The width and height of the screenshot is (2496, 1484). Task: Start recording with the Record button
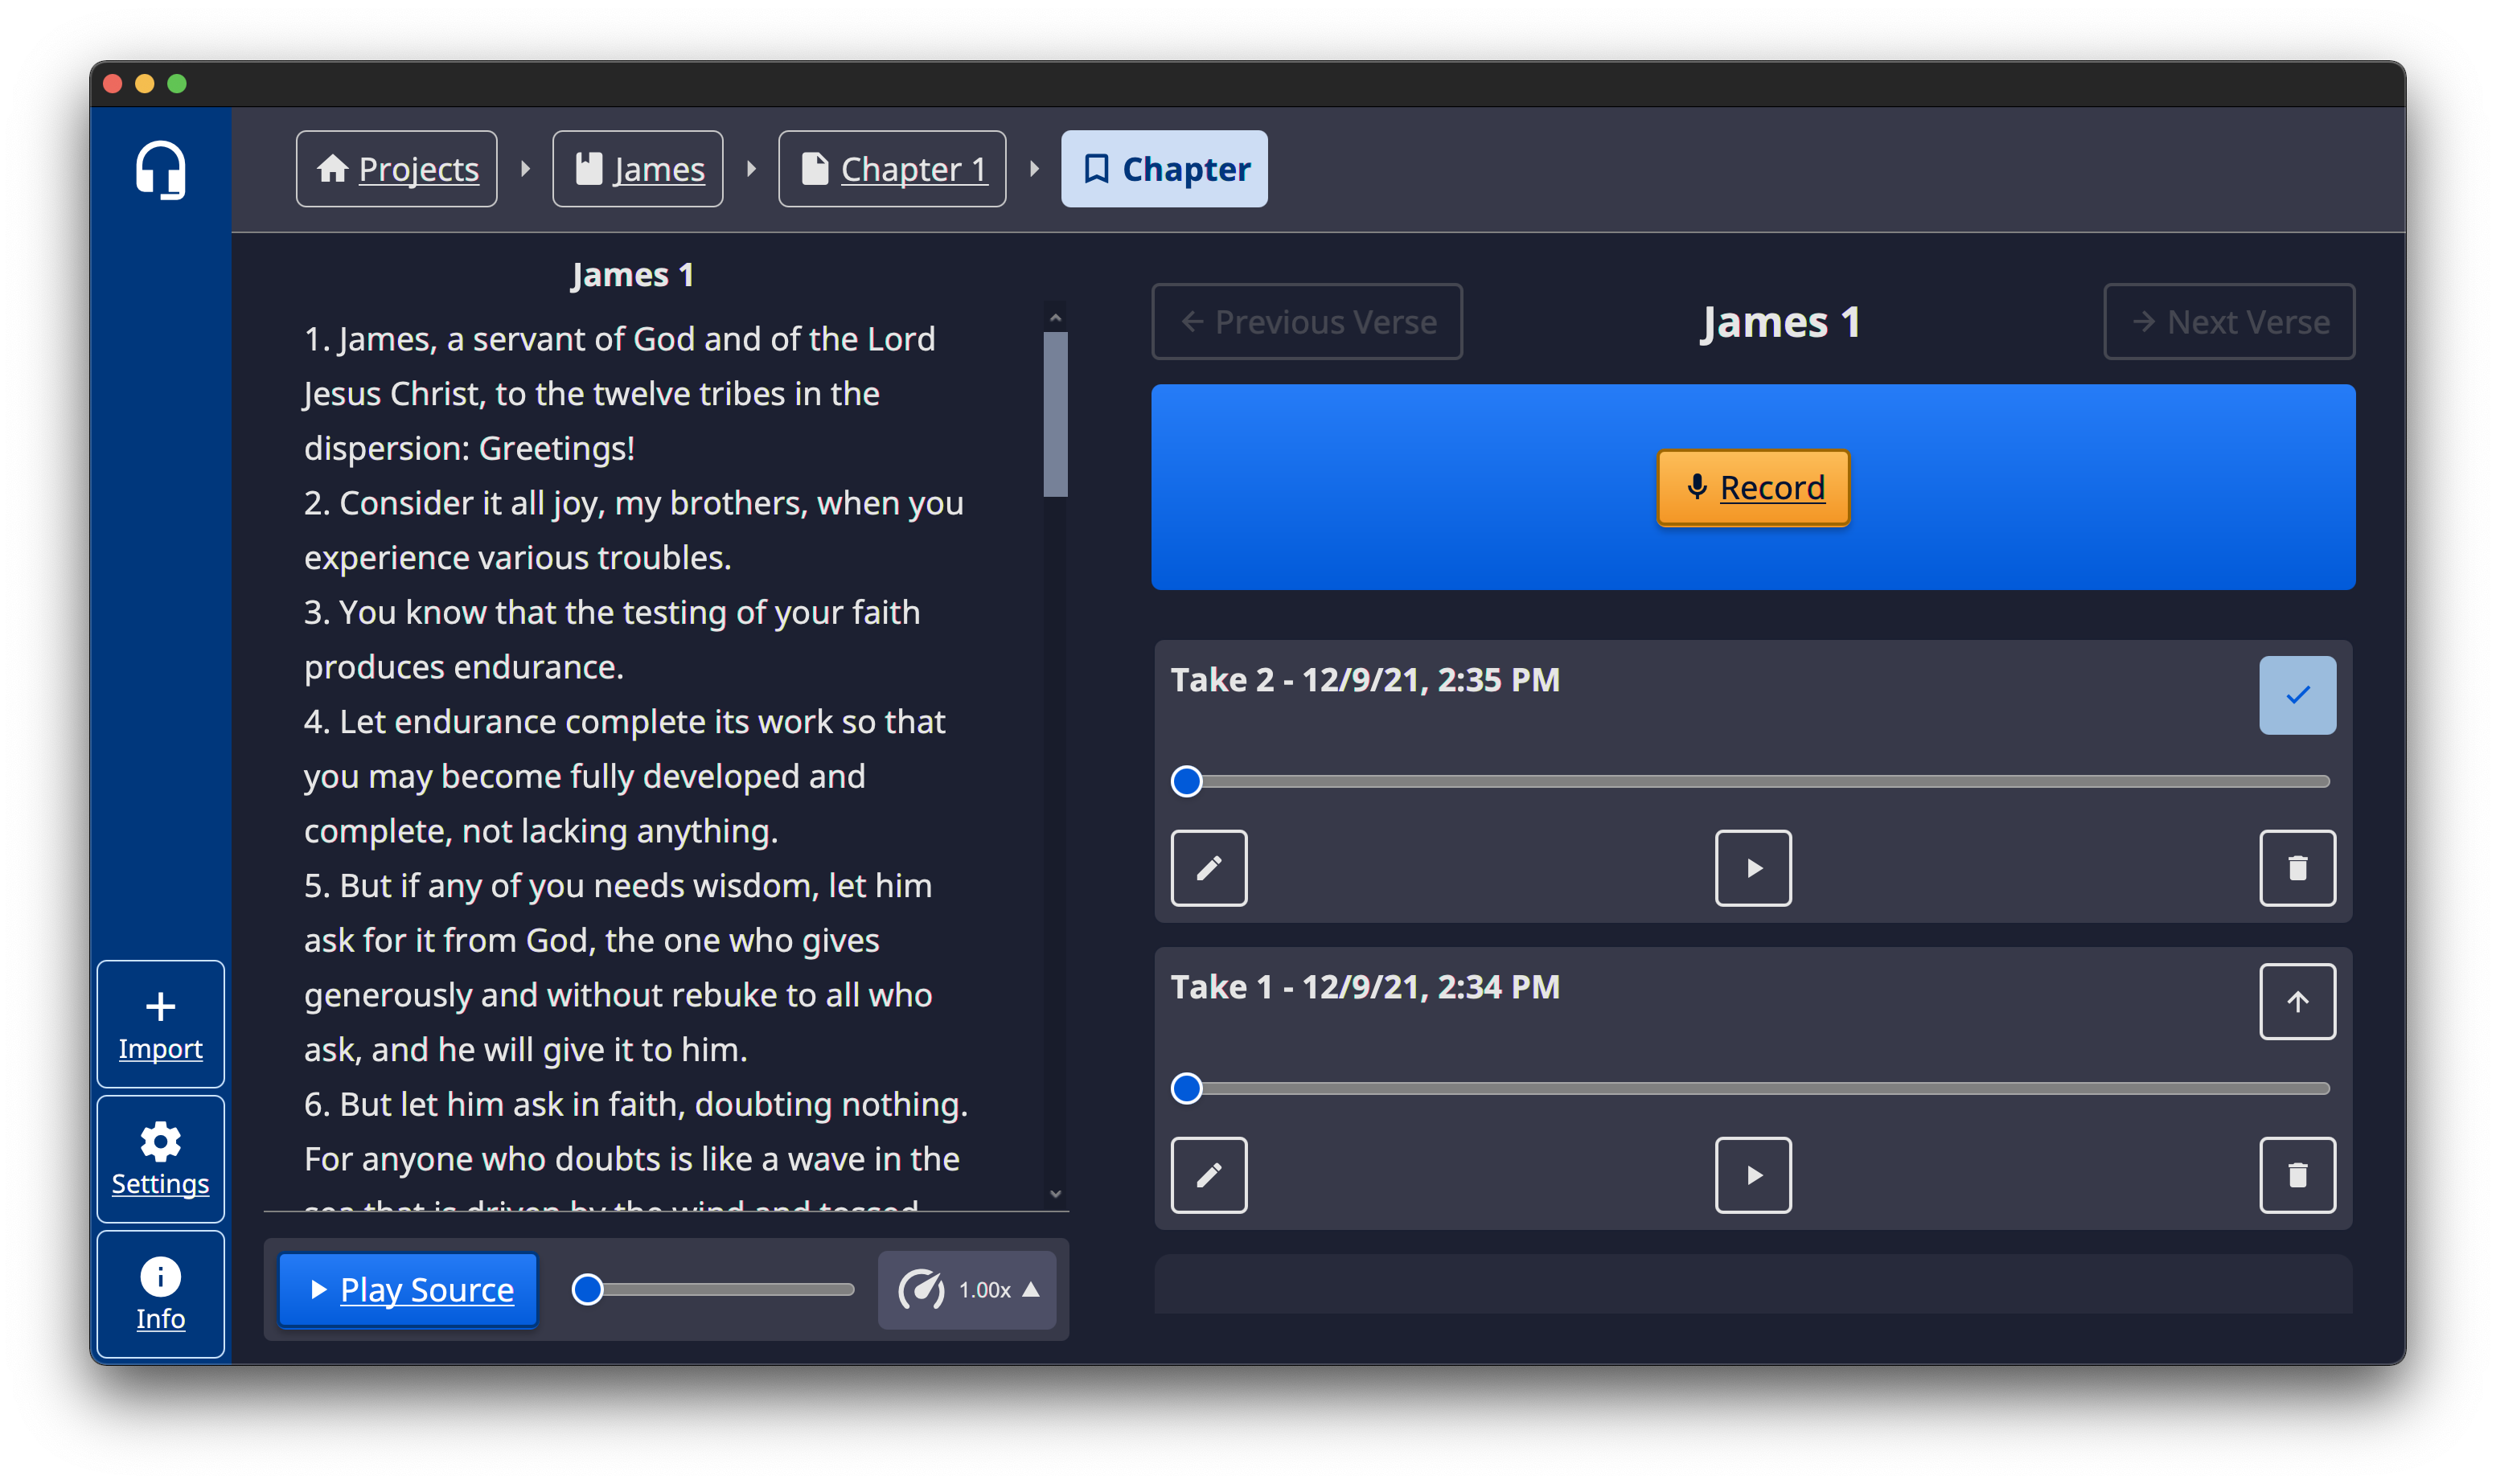click(1753, 488)
